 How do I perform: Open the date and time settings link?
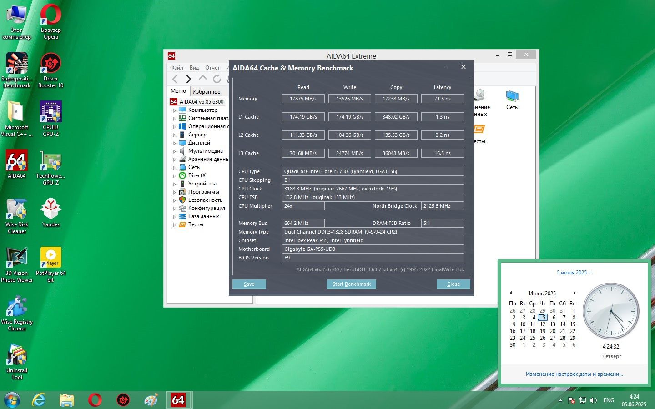point(574,374)
